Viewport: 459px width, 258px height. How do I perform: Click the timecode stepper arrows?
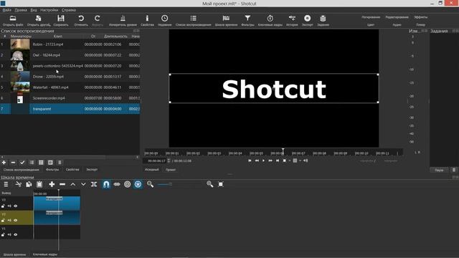coord(169,161)
